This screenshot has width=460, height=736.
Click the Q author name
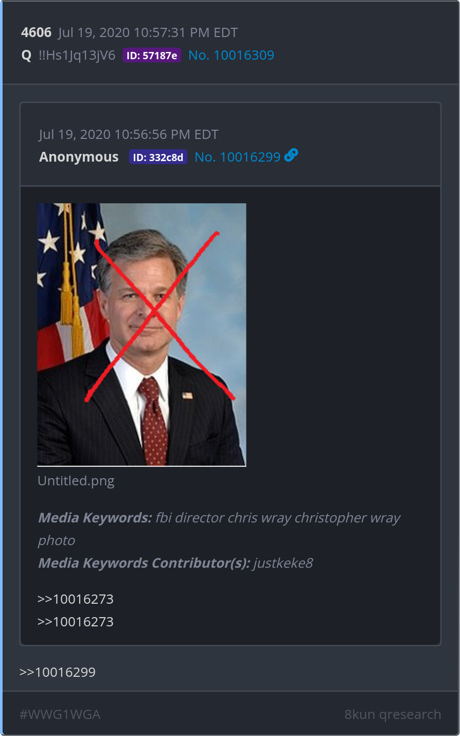(x=27, y=56)
